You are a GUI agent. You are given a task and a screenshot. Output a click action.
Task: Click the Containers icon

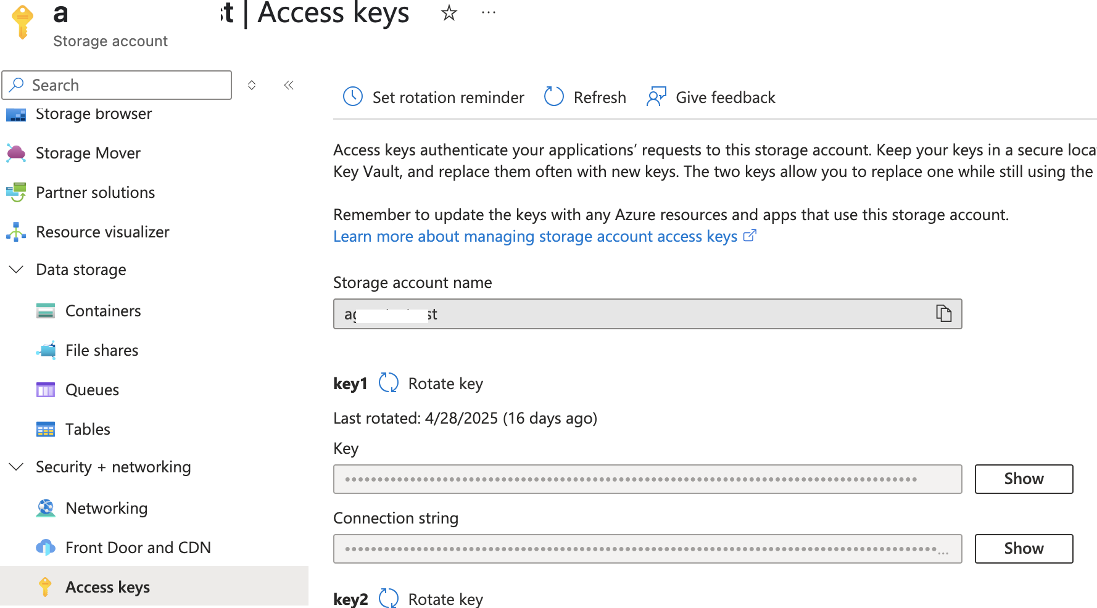tap(46, 311)
